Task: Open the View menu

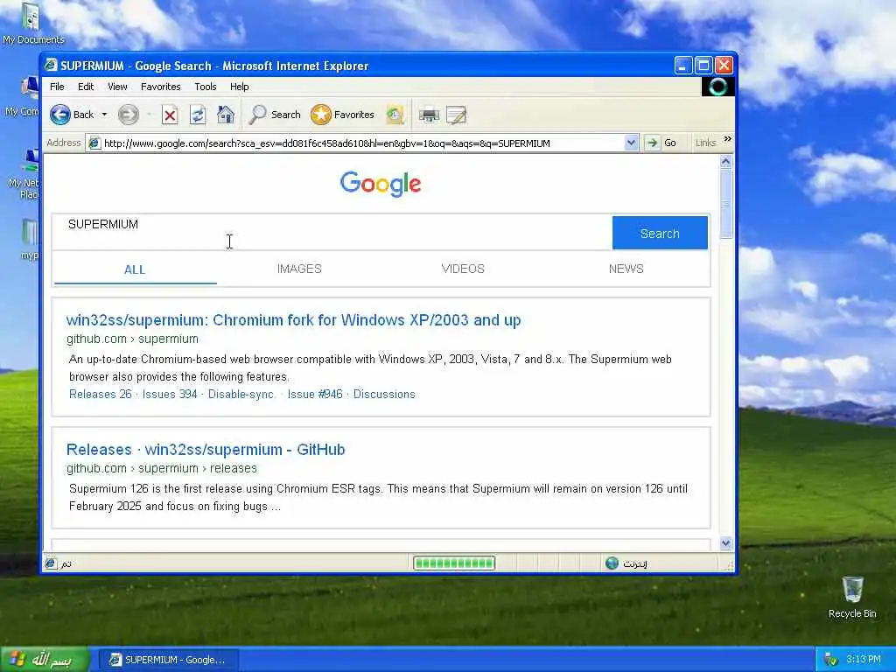Action: [x=117, y=87]
